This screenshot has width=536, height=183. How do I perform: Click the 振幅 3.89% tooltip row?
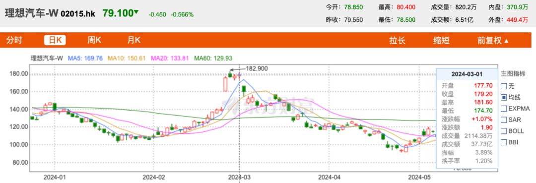pos(467,152)
